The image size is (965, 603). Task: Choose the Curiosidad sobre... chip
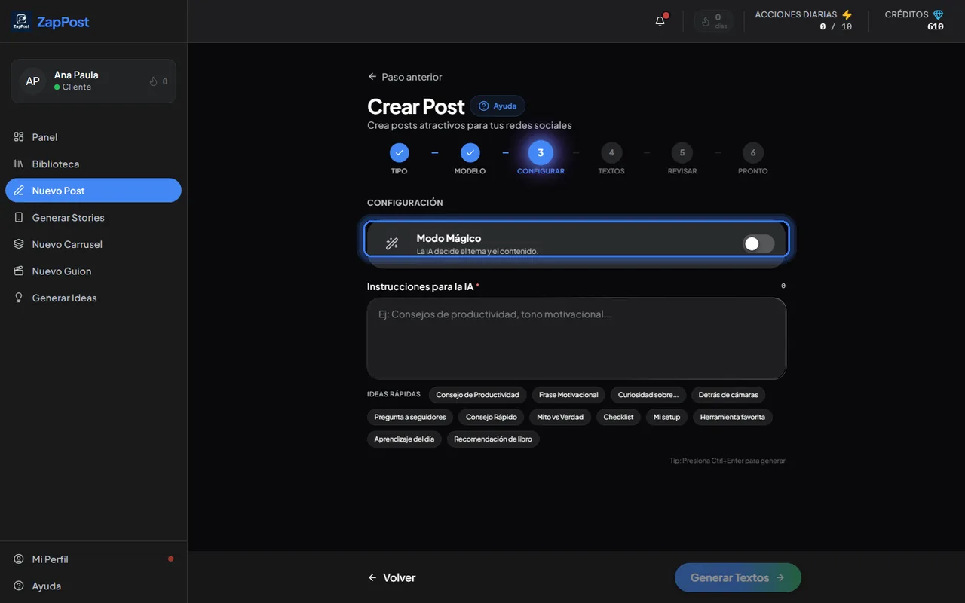(x=648, y=395)
